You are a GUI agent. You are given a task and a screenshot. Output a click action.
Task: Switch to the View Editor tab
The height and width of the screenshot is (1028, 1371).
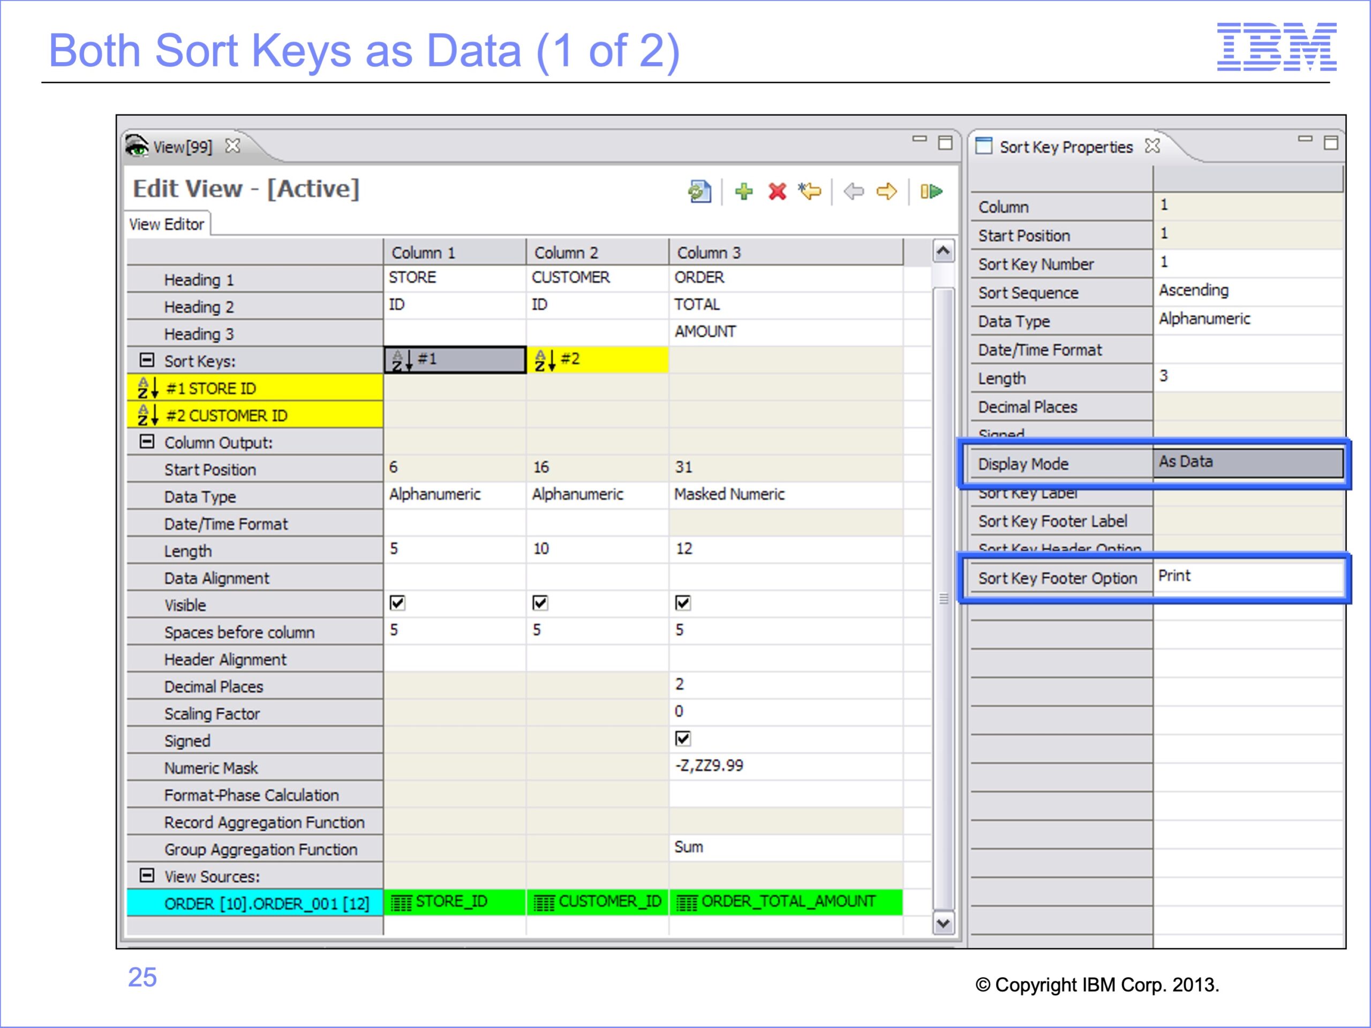(167, 224)
